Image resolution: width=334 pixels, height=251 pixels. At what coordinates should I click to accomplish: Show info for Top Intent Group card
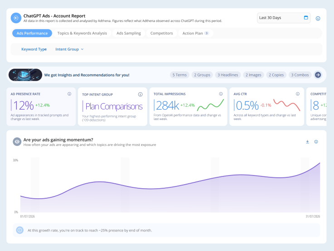coord(140,94)
